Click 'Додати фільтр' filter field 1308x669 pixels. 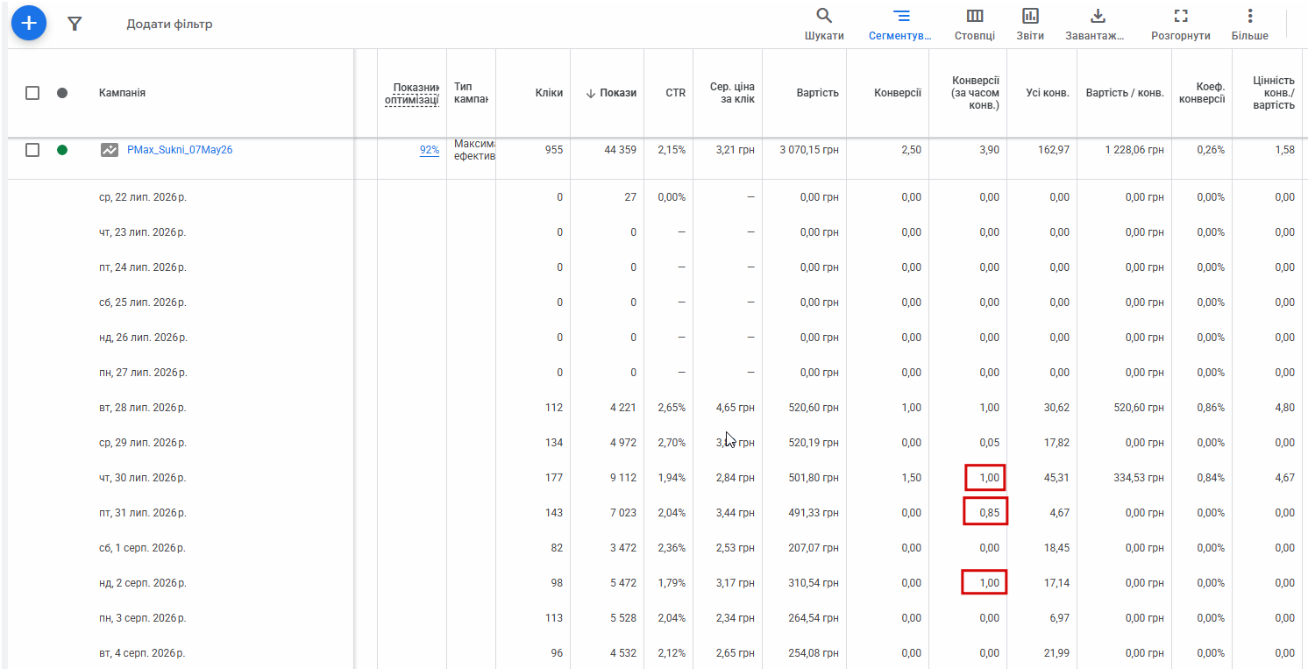coord(170,24)
